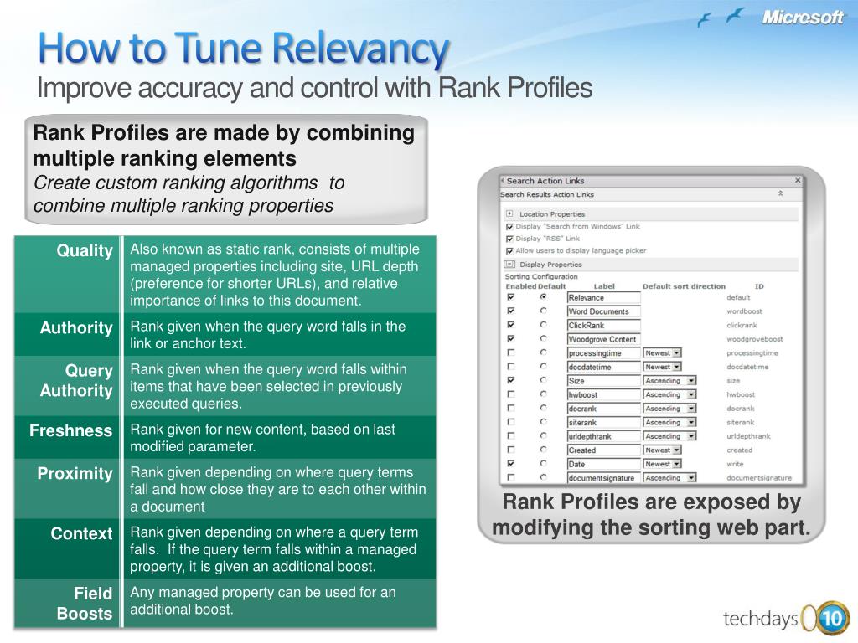858x643 pixels.
Task: Click the "woodgroveboost" ID text
Action: coord(755,339)
